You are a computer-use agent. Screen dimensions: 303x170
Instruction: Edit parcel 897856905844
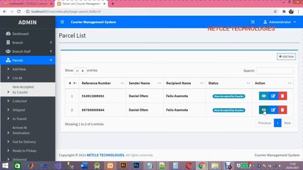coord(273,110)
